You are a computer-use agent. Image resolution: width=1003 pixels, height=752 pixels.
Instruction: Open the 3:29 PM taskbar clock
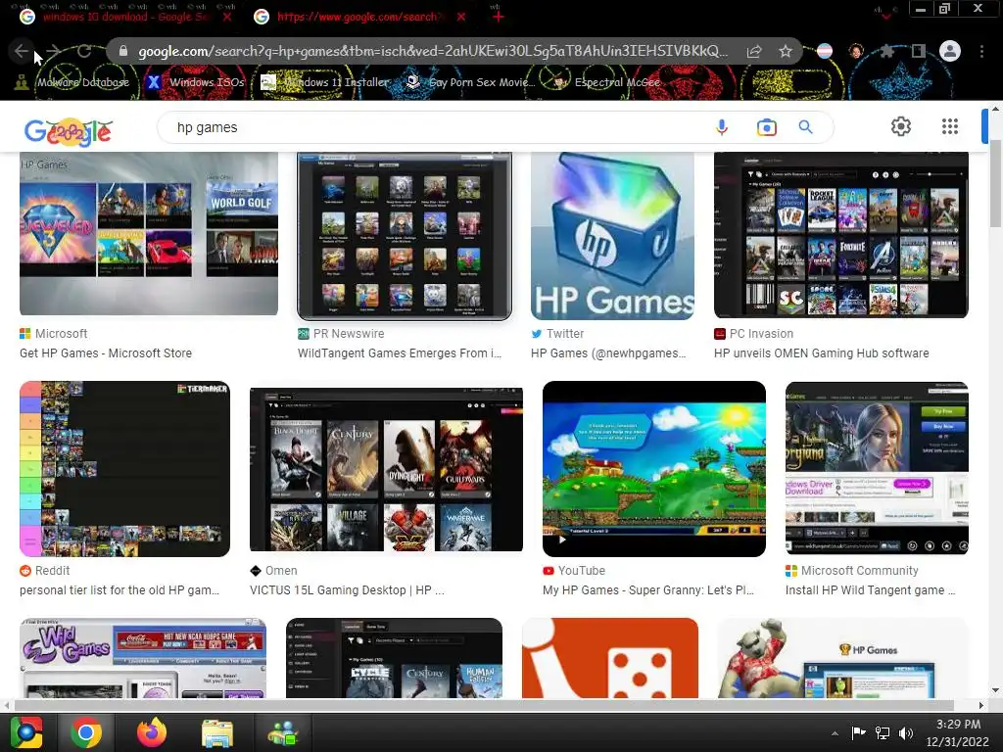click(958, 732)
